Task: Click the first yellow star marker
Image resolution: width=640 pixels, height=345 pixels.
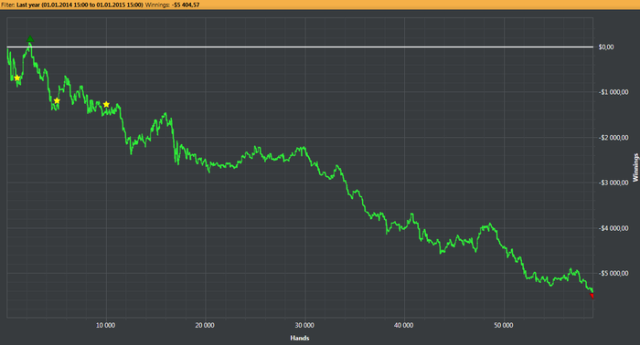Action: [16, 78]
